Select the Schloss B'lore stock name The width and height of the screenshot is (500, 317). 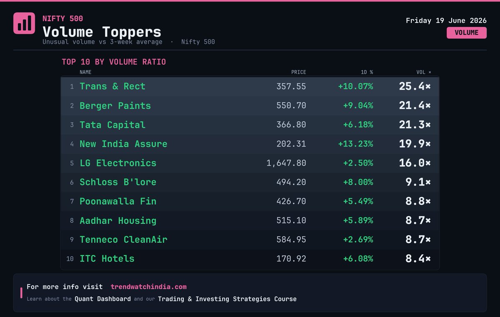click(x=118, y=182)
